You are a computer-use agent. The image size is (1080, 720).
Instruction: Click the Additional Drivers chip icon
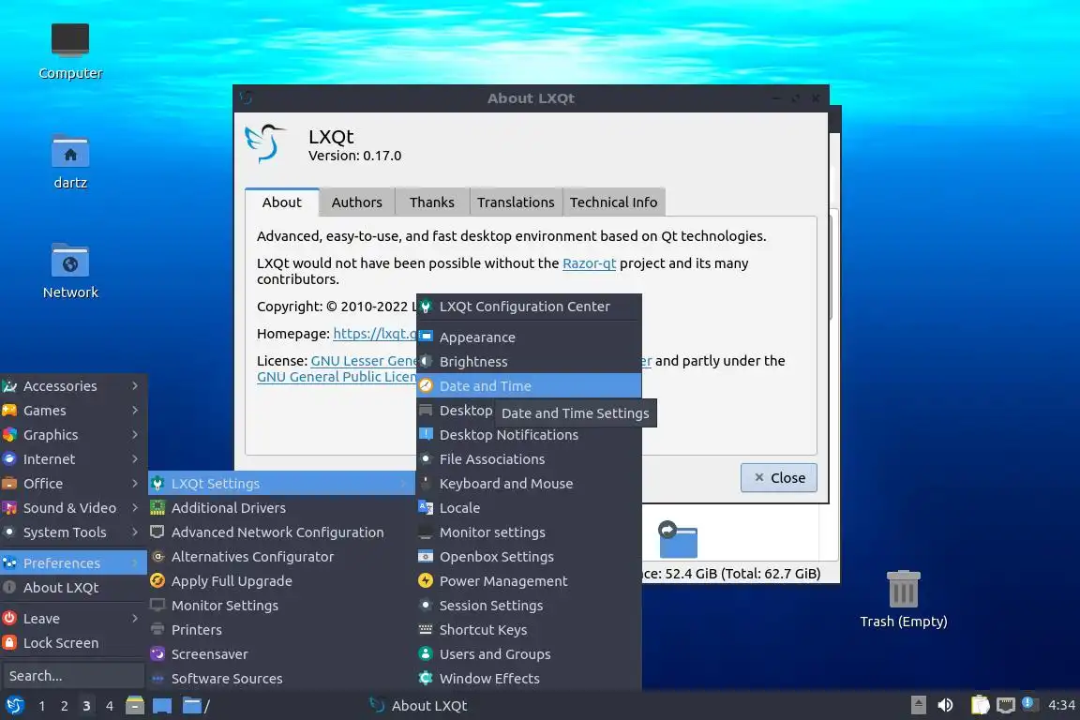click(x=157, y=508)
